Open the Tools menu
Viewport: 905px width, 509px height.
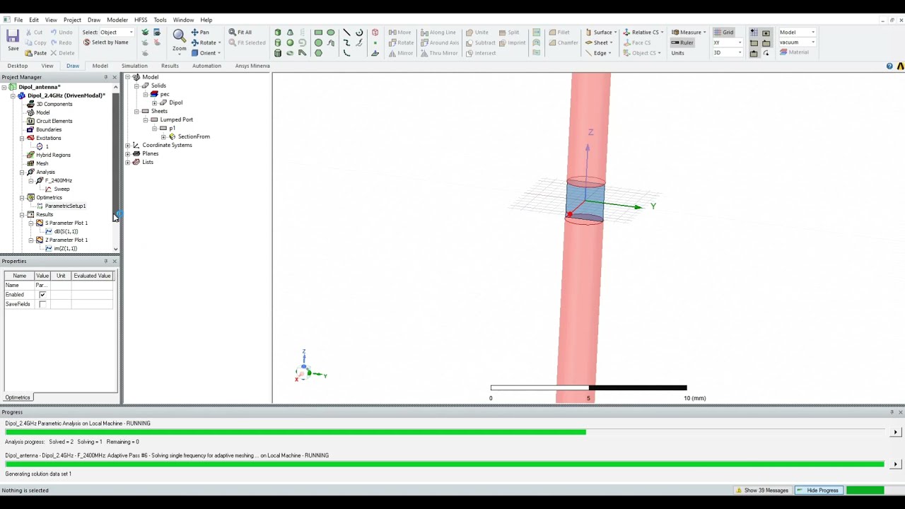160,20
